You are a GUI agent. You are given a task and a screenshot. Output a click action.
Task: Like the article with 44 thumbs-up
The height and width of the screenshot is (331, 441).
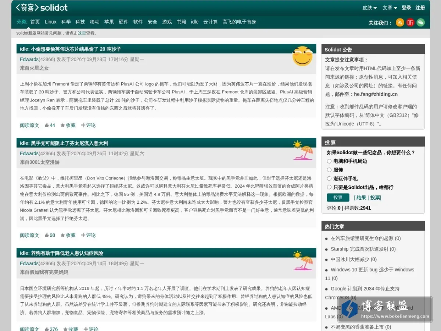[50, 125]
